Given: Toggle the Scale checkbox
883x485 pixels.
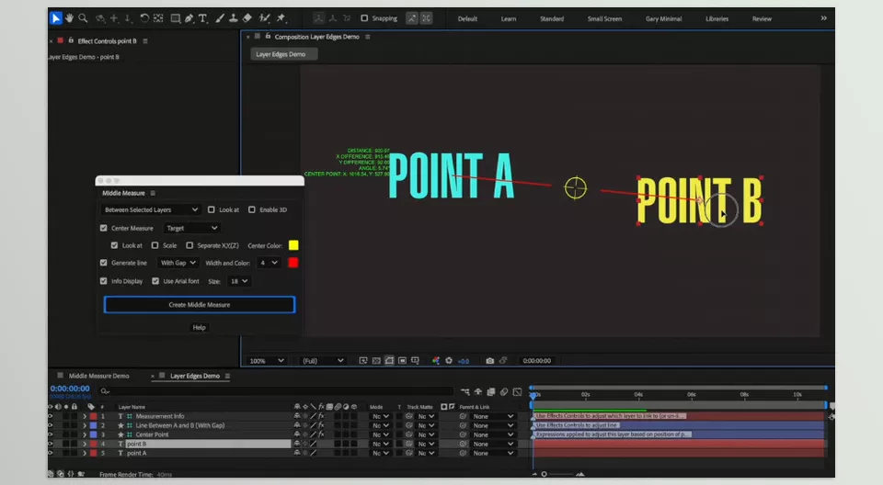Looking at the screenshot, I should tap(155, 245).
